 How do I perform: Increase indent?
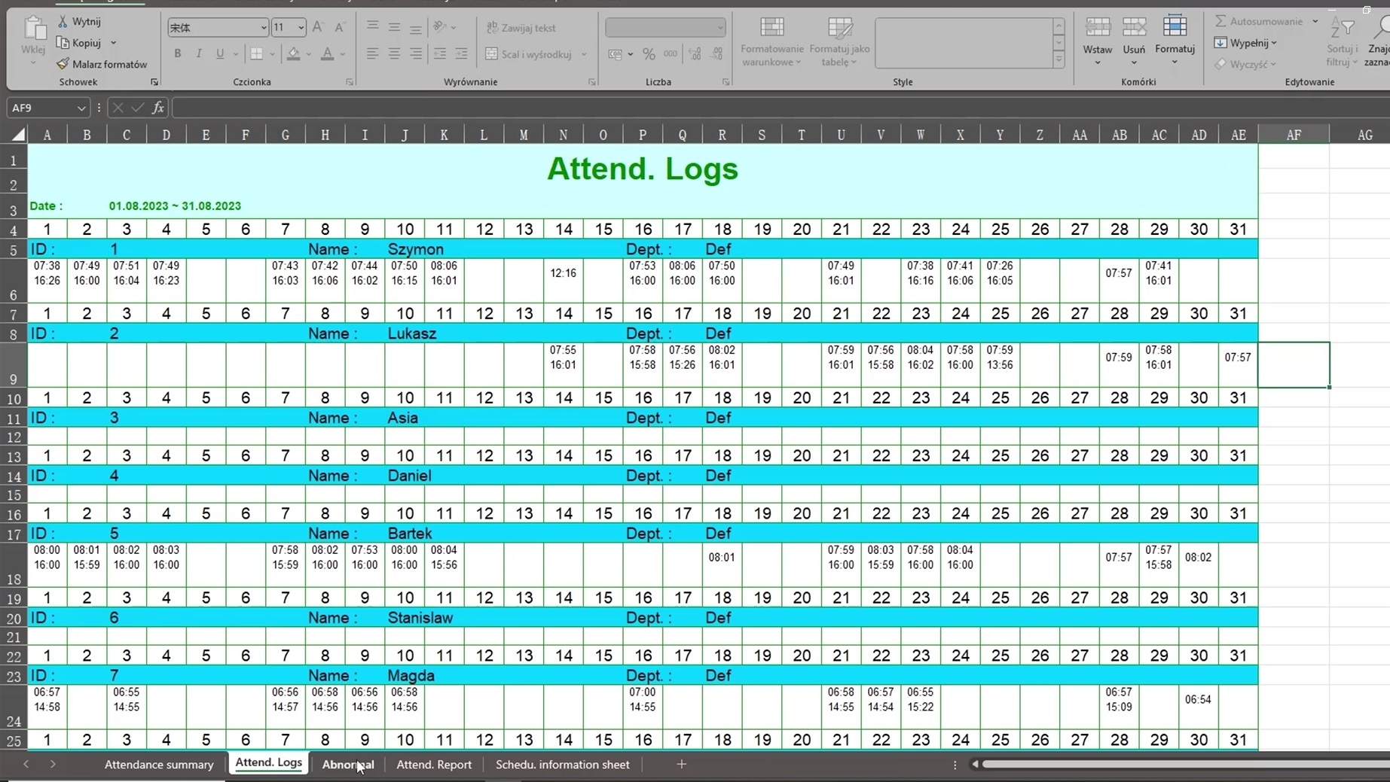click(x=461, y=53)
